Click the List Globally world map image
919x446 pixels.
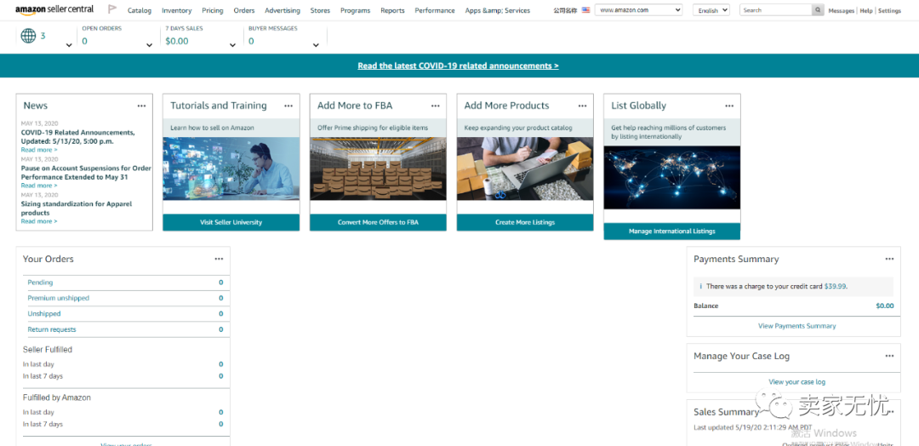coord(672,178)
